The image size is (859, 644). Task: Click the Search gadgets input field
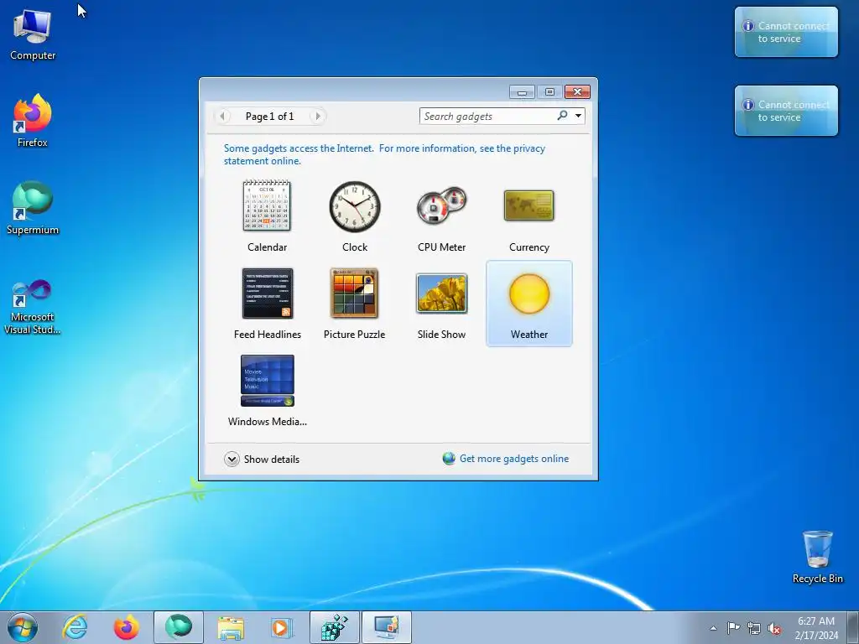tap(487, 116)
